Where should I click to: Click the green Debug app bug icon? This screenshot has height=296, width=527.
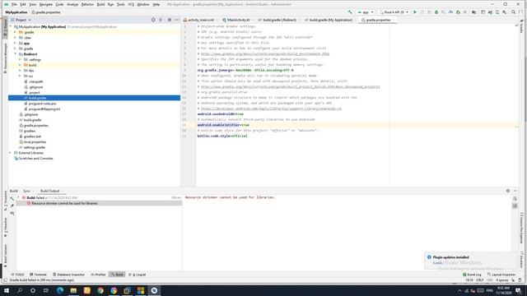(x=436, y=12)
